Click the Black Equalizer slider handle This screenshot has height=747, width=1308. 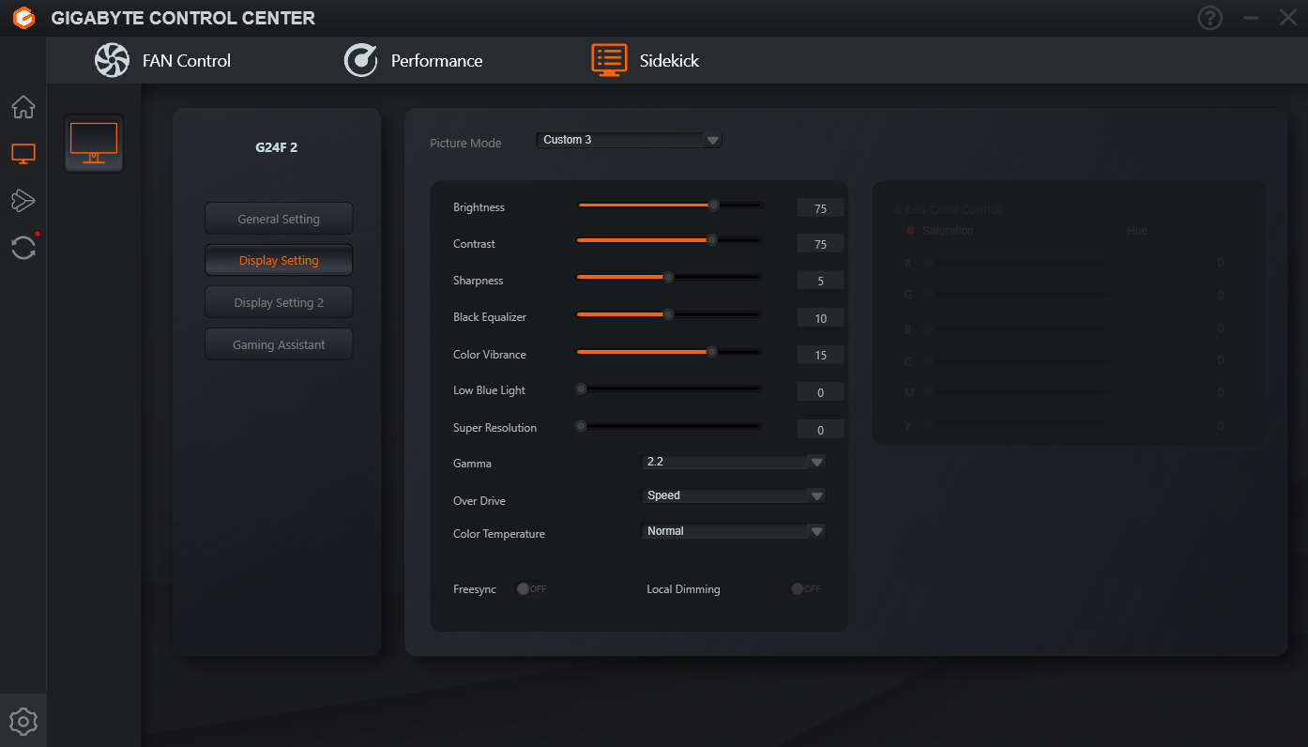(668, 314)
